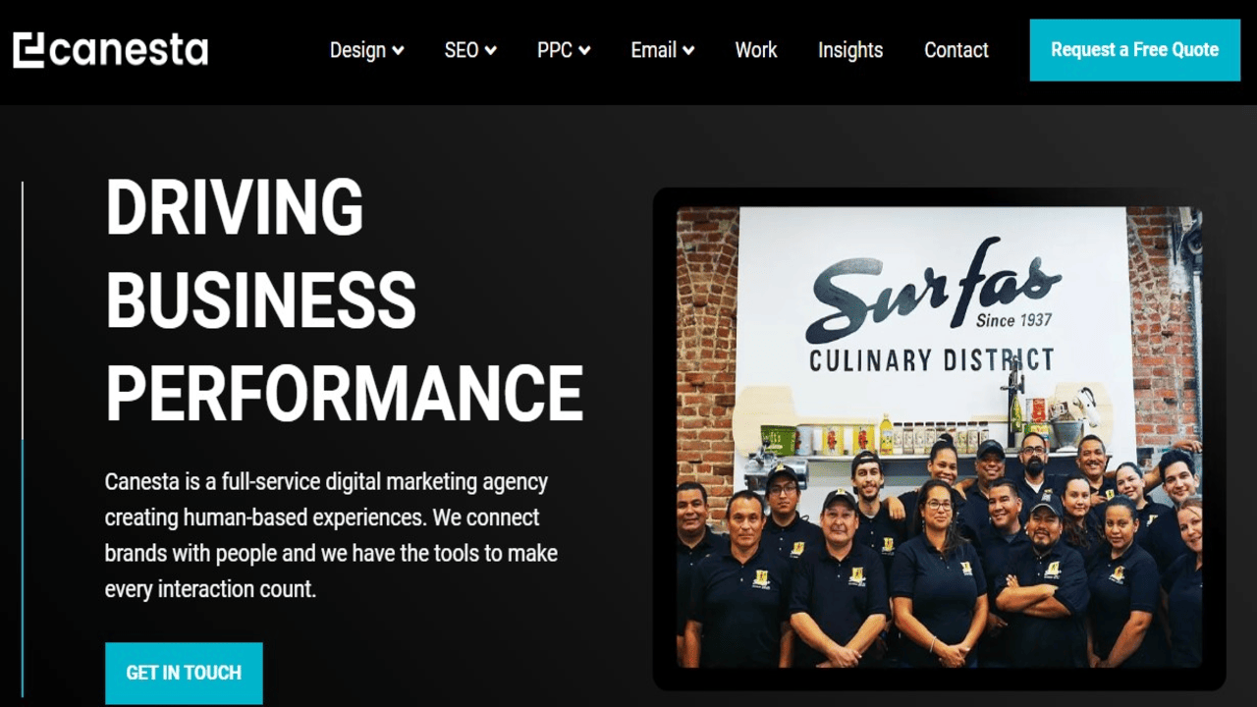Open the Insights page link
The image size is (1257, 707).
click(850, 50)
